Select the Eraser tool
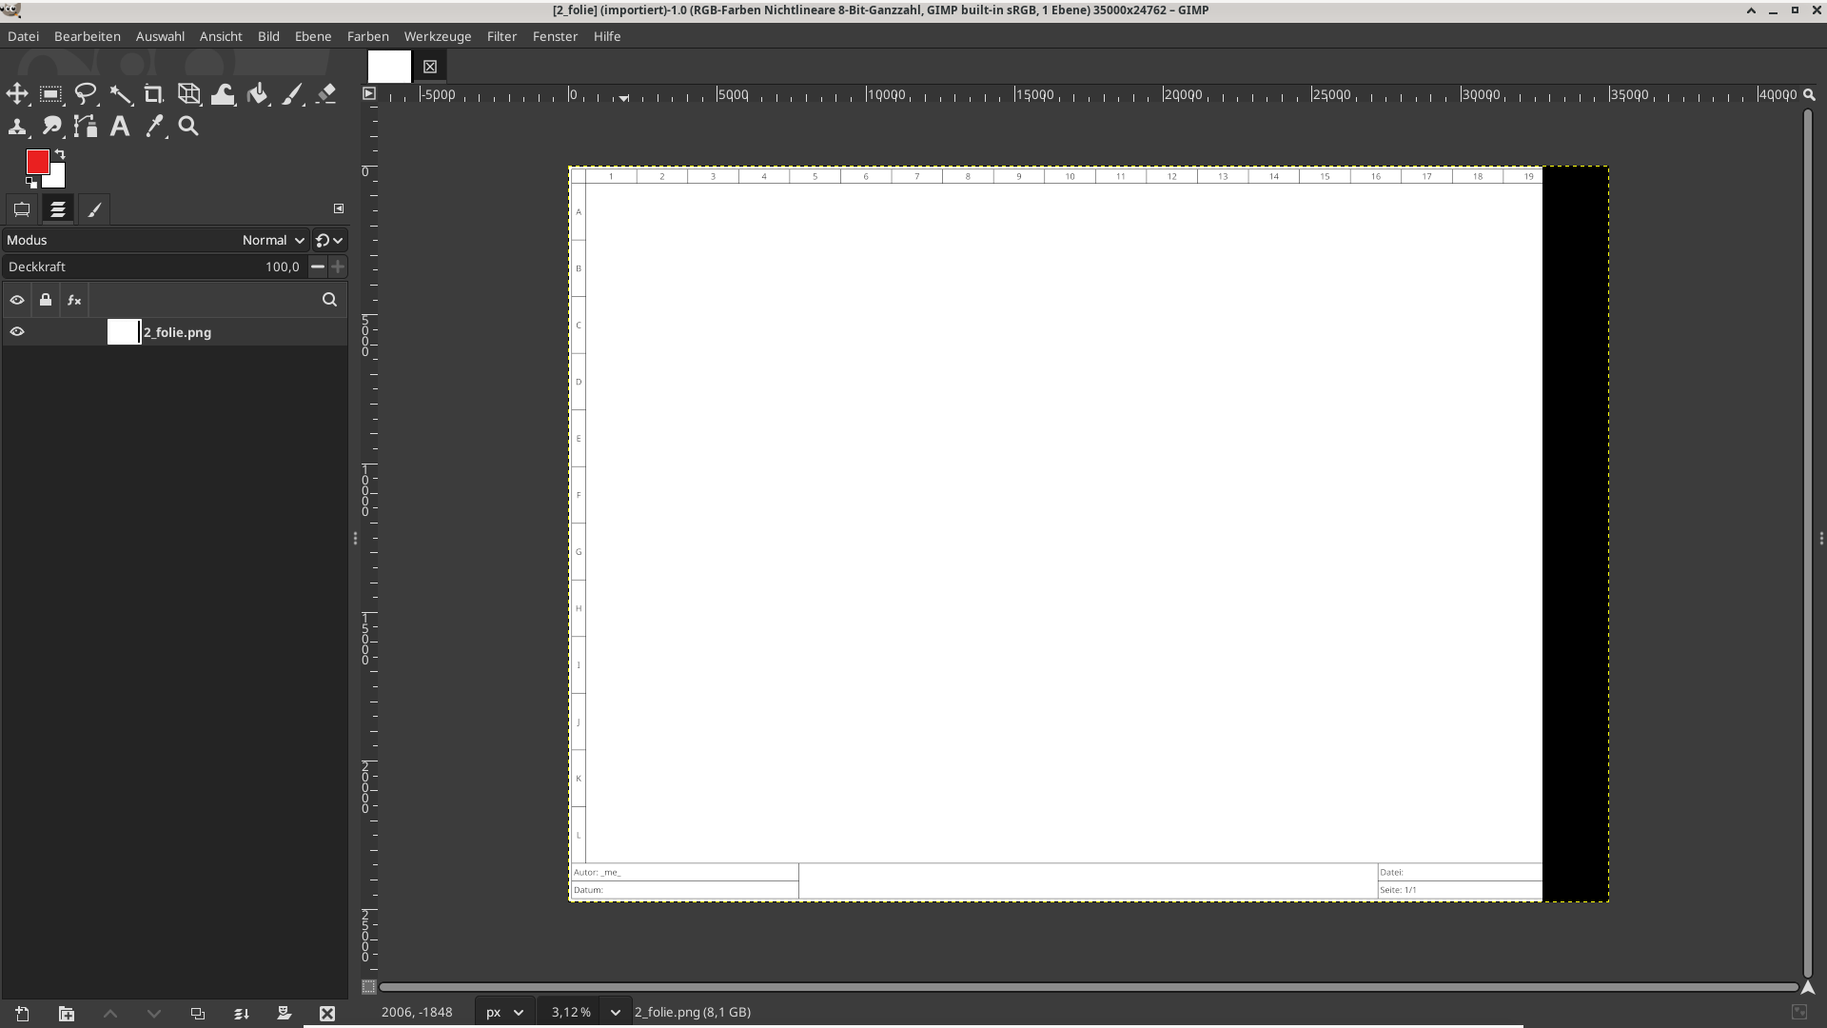Viewport: 1827px width, 1028px height. tap(326, 94)
